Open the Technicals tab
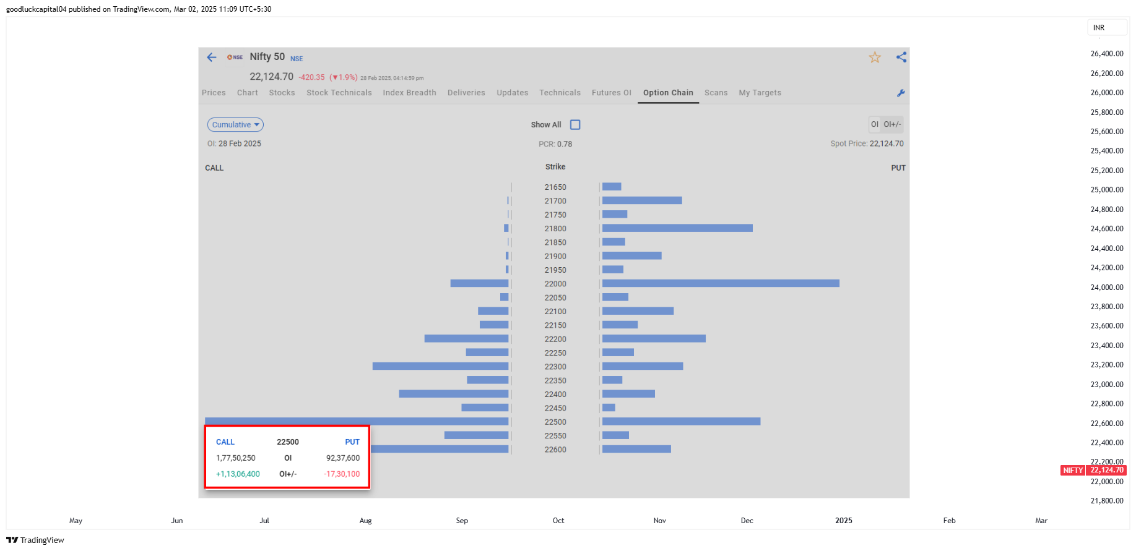1136x551 pixels. pos(560,93)
